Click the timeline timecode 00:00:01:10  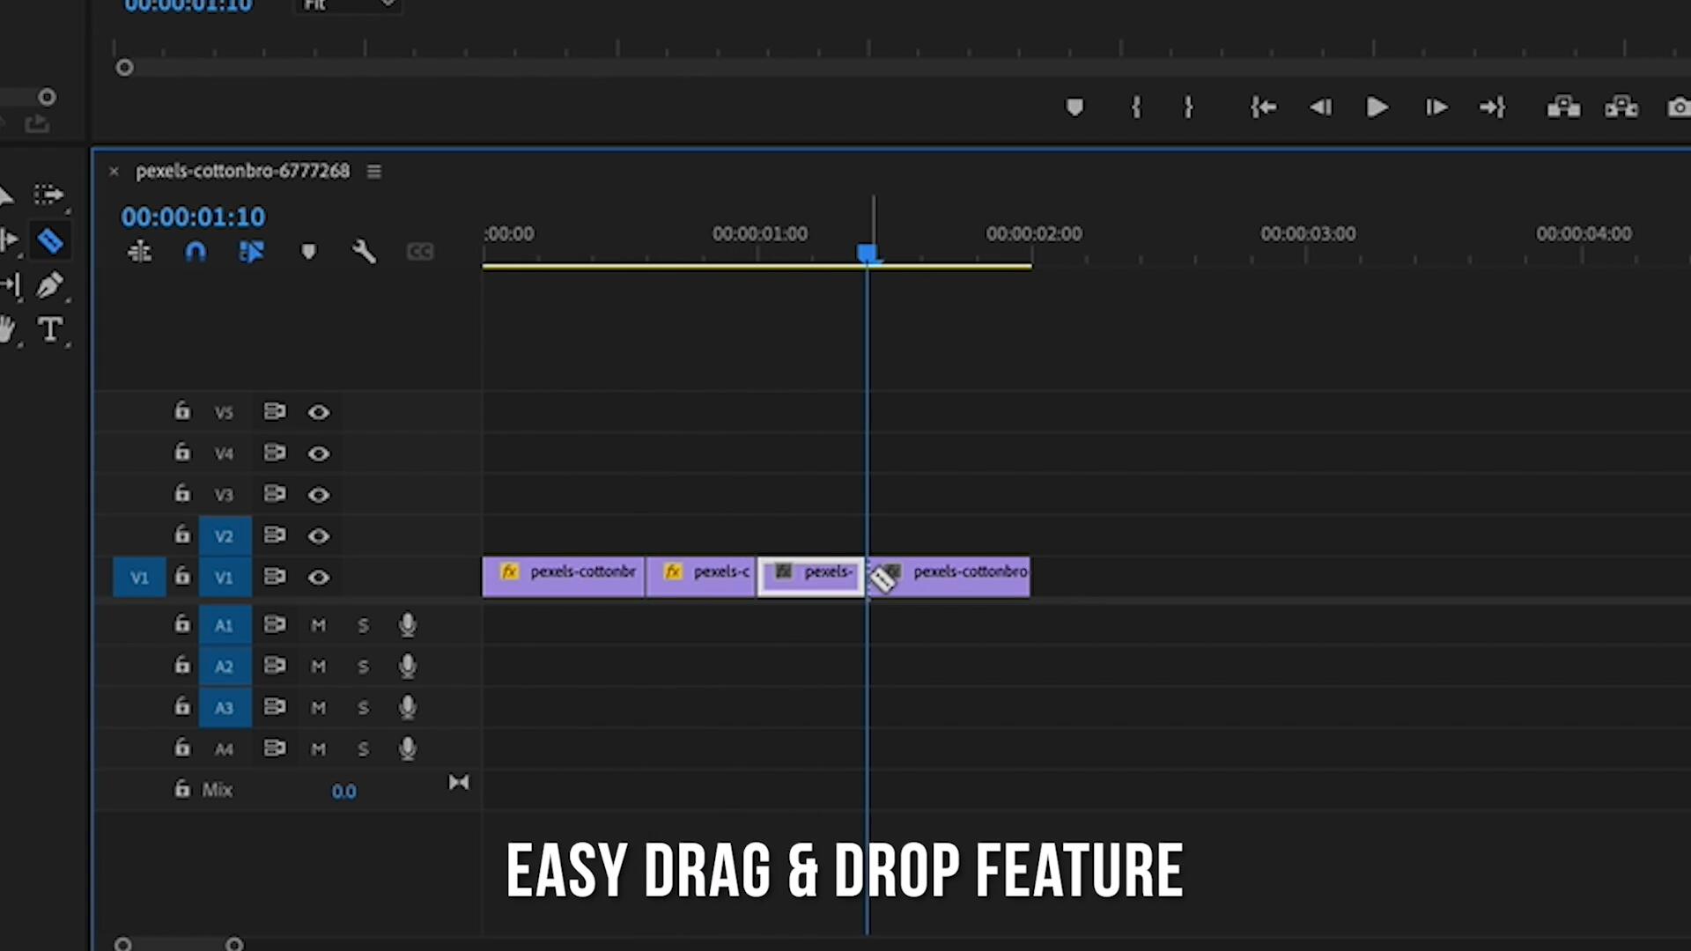tap(193, 217)
